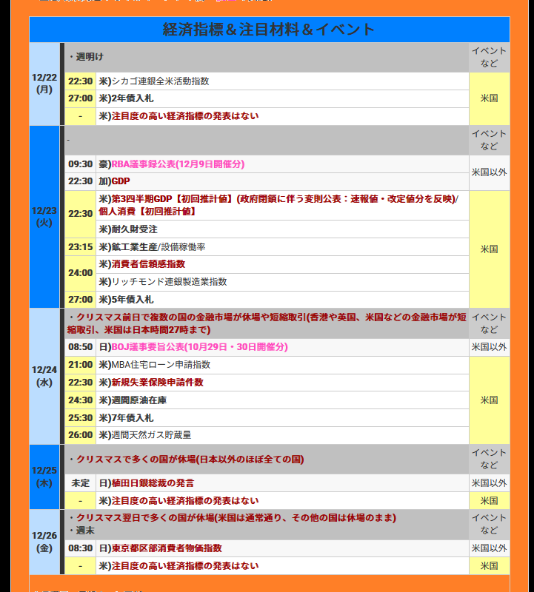534x592 pixels.
Task: Click the 24:30 time cell
Action: click(81, 400)
